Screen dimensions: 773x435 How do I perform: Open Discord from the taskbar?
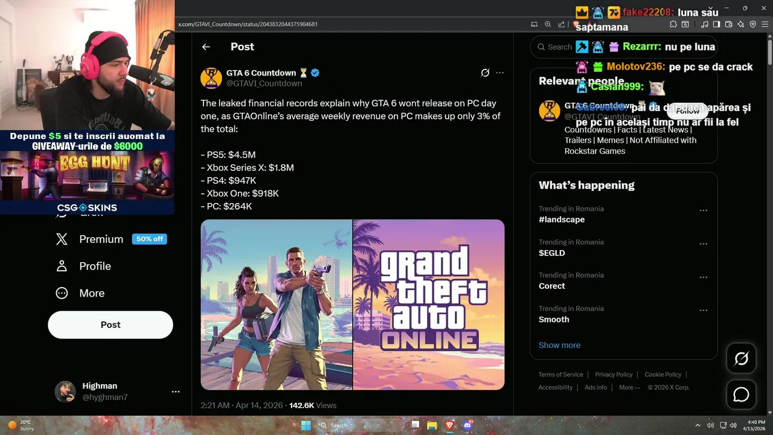pyautogui.click(x=467, y=425)
